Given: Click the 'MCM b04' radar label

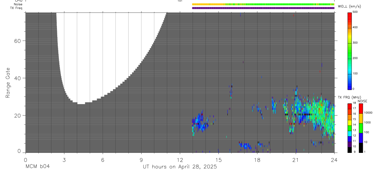Looking at the screenshot, I should click(x=37, y=167).
